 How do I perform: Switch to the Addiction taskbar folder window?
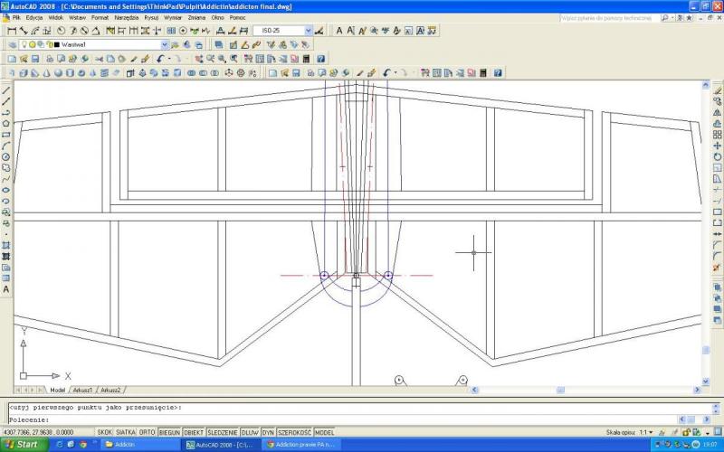pyautogui.click(x=136, y=445)
